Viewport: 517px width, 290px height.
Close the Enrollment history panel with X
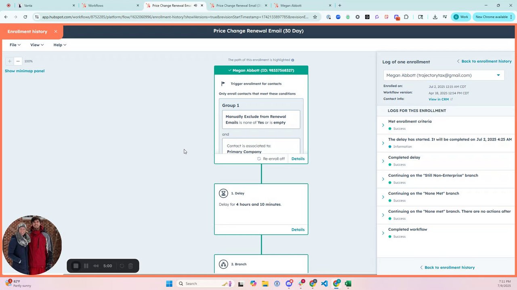click(x=56, y=31)
